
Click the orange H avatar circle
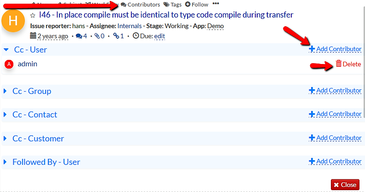13,21
